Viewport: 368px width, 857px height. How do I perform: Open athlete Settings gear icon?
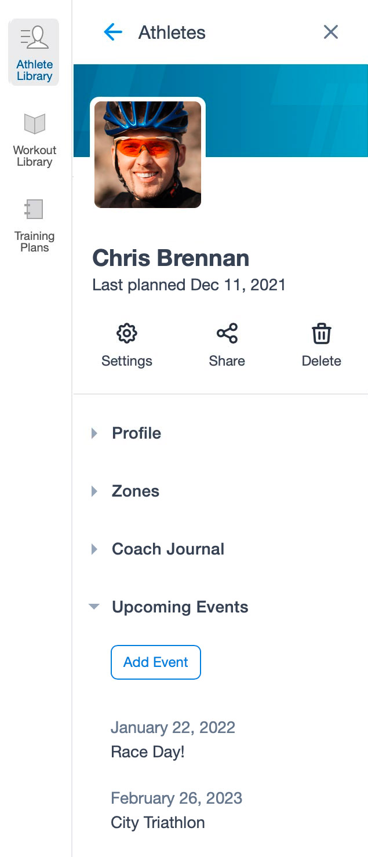[x=126, y=334]
